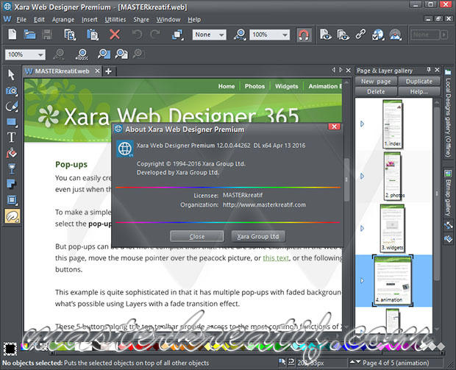Expand layers of page 3 widgets
The image size is (456, 370).
pyautogui.click(x=362, y=228)
